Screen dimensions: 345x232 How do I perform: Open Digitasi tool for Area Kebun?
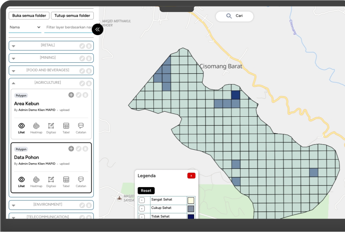point(51,128)
